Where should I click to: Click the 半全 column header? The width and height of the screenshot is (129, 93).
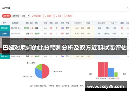68,23
